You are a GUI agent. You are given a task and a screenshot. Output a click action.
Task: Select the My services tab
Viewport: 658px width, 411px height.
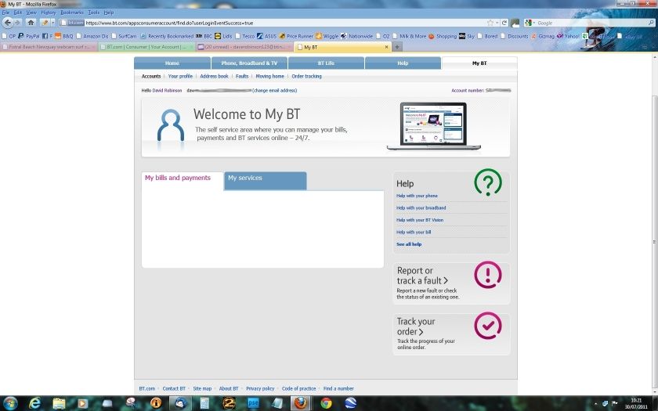click(266, 180)
